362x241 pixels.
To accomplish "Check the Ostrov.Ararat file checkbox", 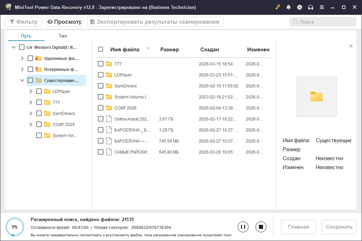I will 101,119.
